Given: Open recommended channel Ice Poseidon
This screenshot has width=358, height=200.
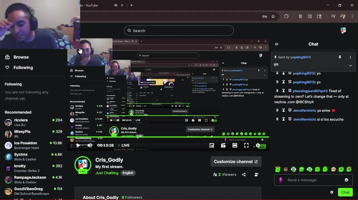Looking at the screenshot, I should [33, 145].
